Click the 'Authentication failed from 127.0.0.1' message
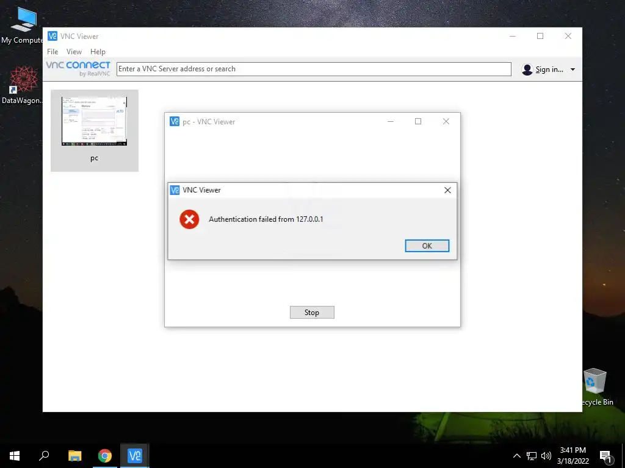625x468 pixels. 266,219
